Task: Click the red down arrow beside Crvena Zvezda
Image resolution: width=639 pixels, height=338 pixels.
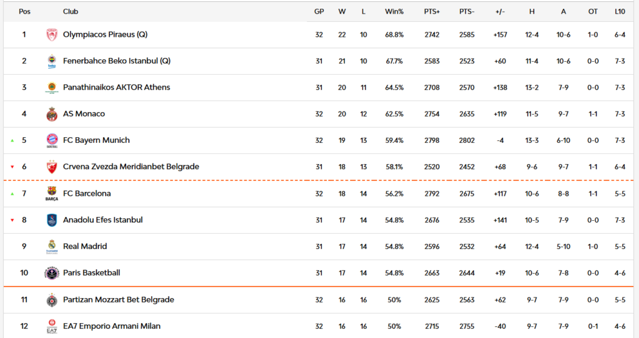Action: 12,167
